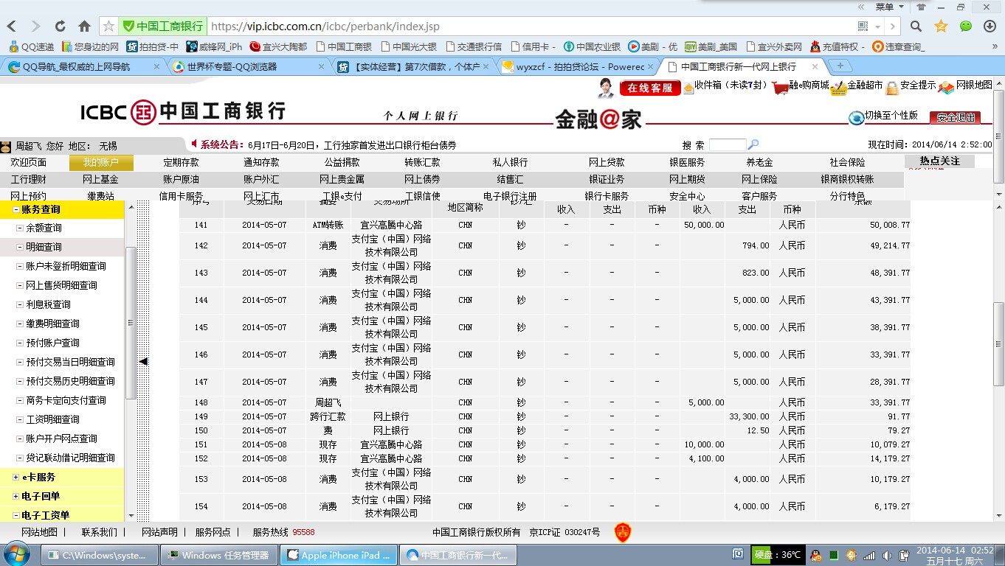The image size is (1005, 566).
Task: Open 余额查询 in the sidebar
Action: [44, 228]
